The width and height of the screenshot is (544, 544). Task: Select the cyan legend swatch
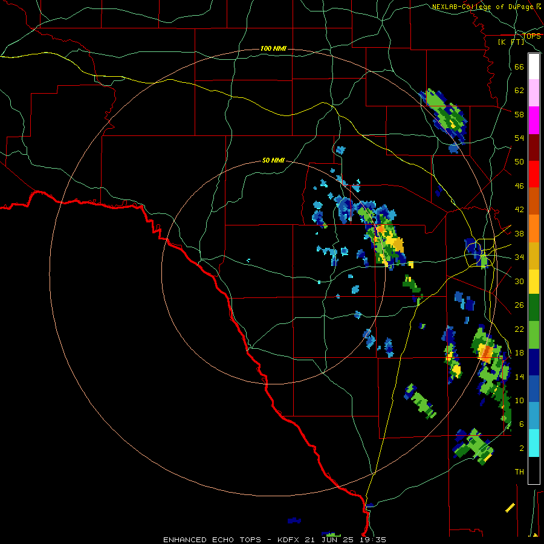click(x=534, y=443)
